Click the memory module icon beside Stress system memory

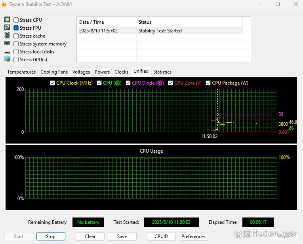pos(7,44)
